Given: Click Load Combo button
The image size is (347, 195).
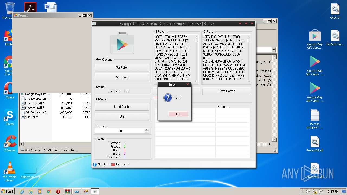Looking at the screenshot, I should click(122, 107).
